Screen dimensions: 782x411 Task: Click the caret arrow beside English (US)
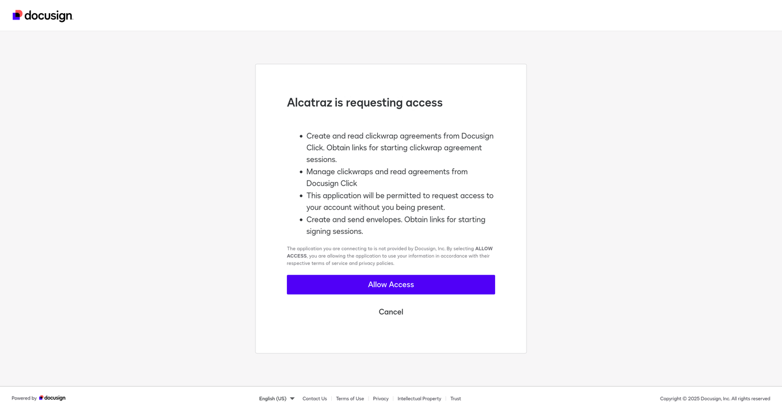pos(292,398)
